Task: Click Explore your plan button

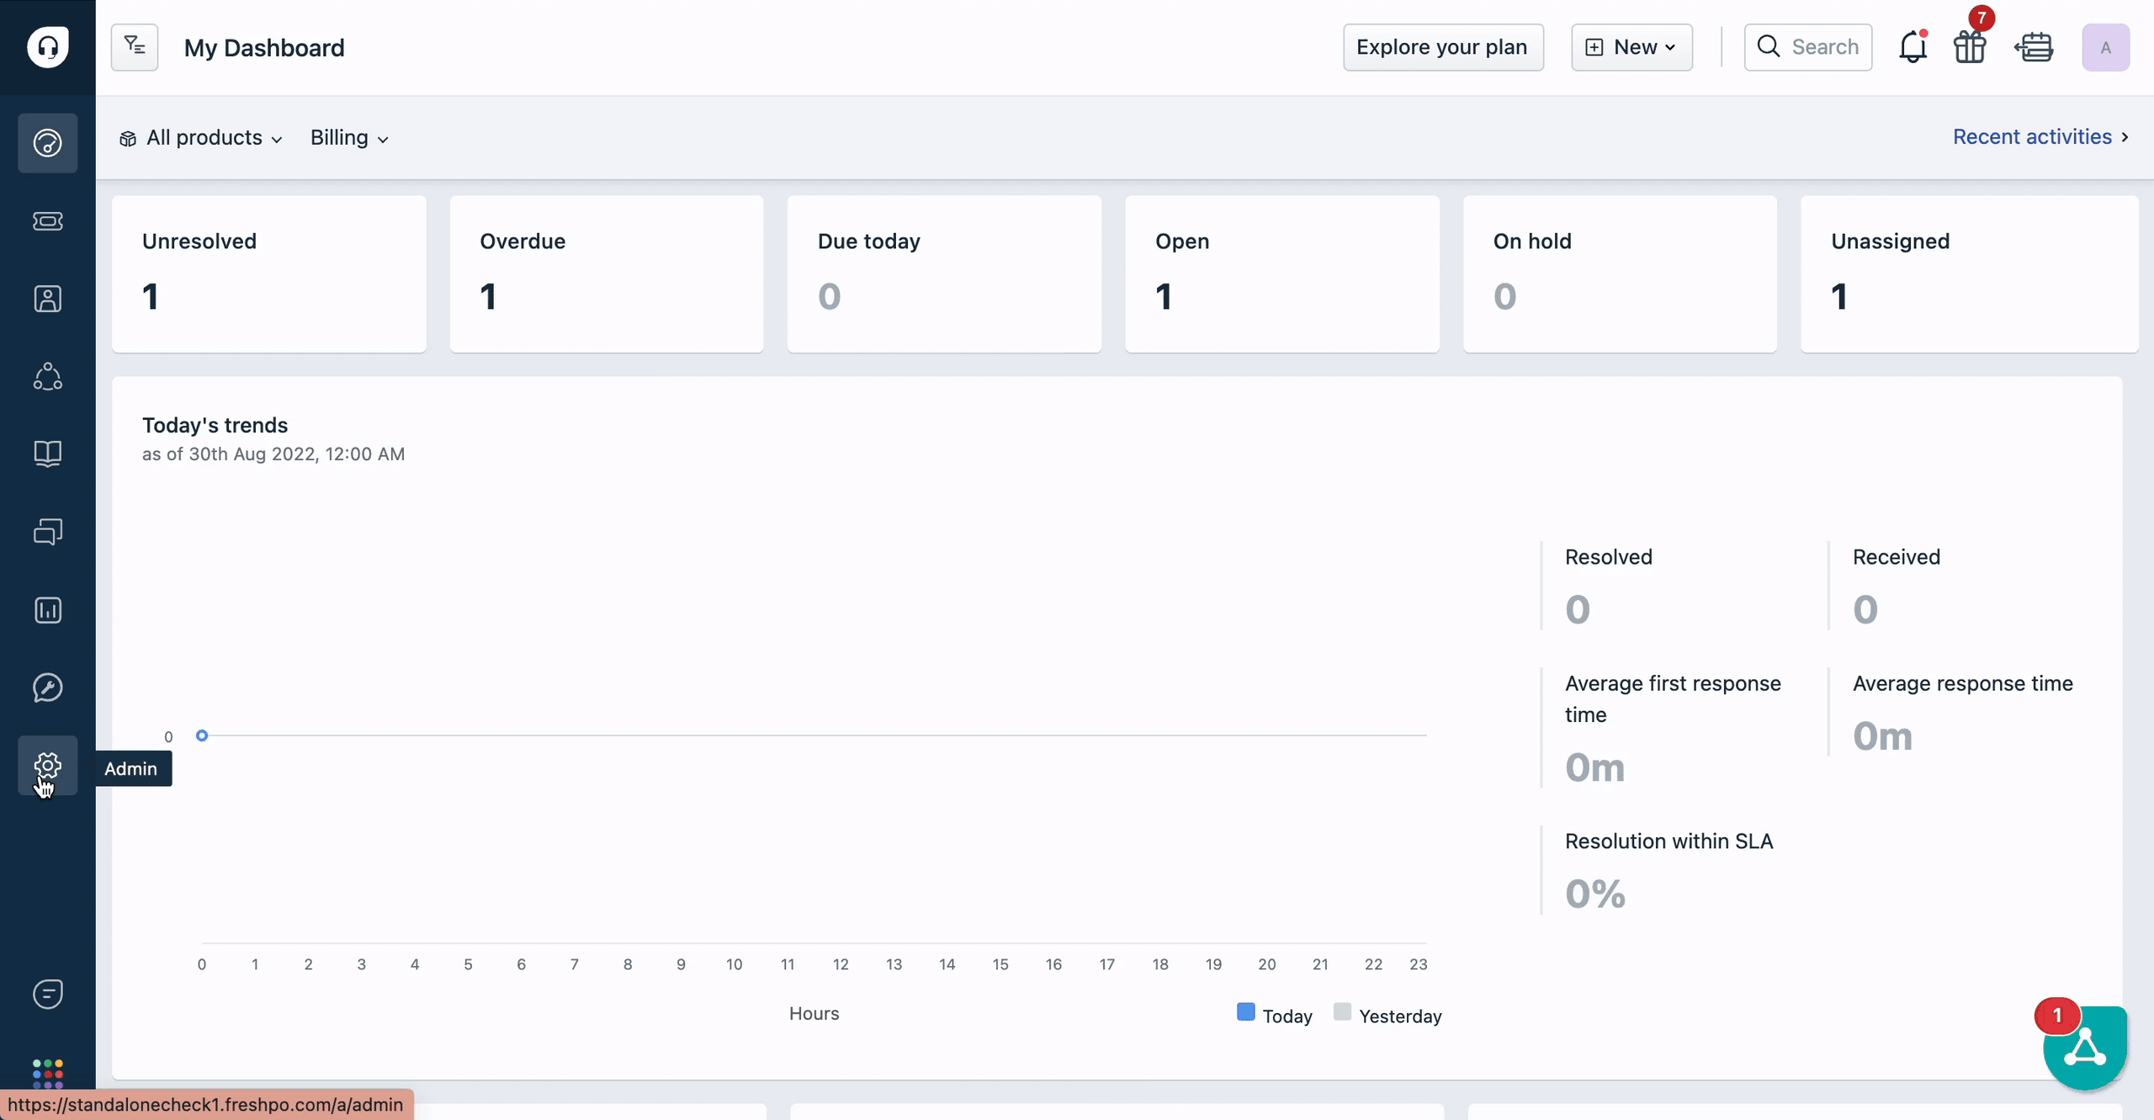Action: point(1442,47)
